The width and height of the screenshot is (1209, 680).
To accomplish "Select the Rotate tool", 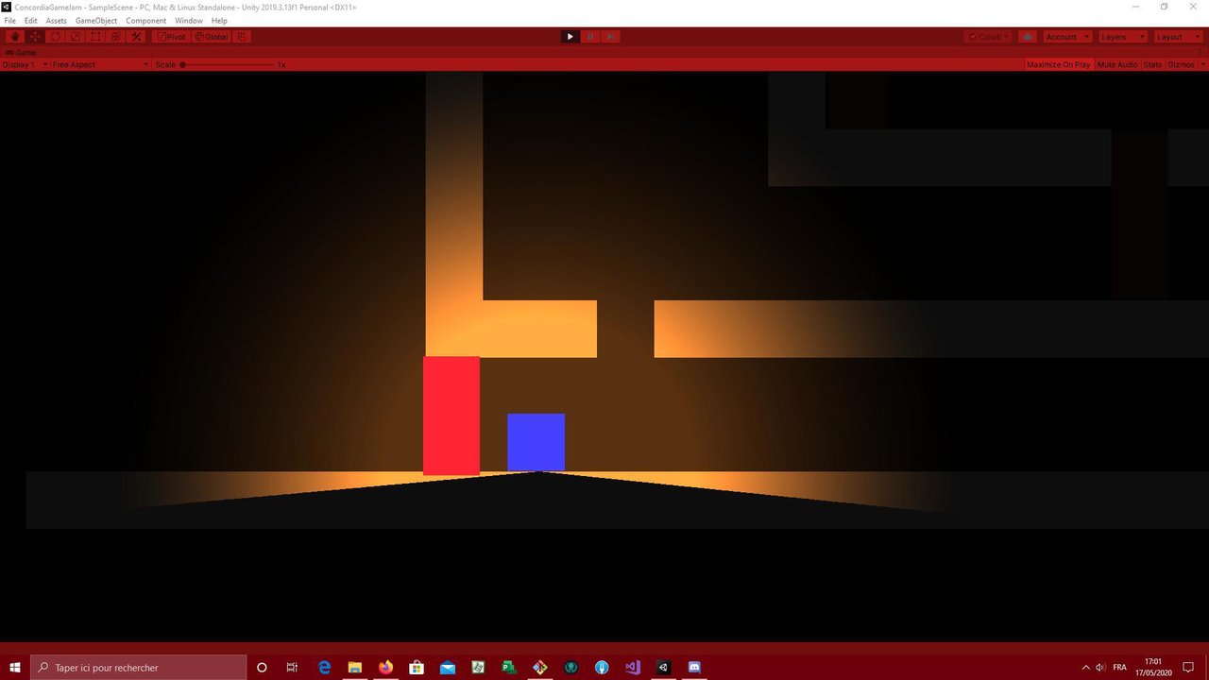I will coord(55,37).
